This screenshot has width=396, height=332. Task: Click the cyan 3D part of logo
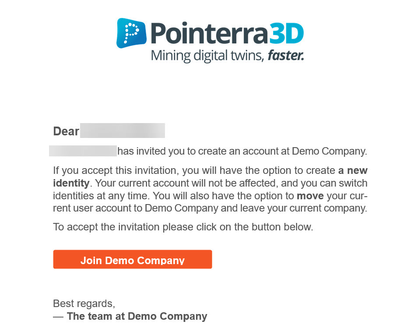(286, 33)
